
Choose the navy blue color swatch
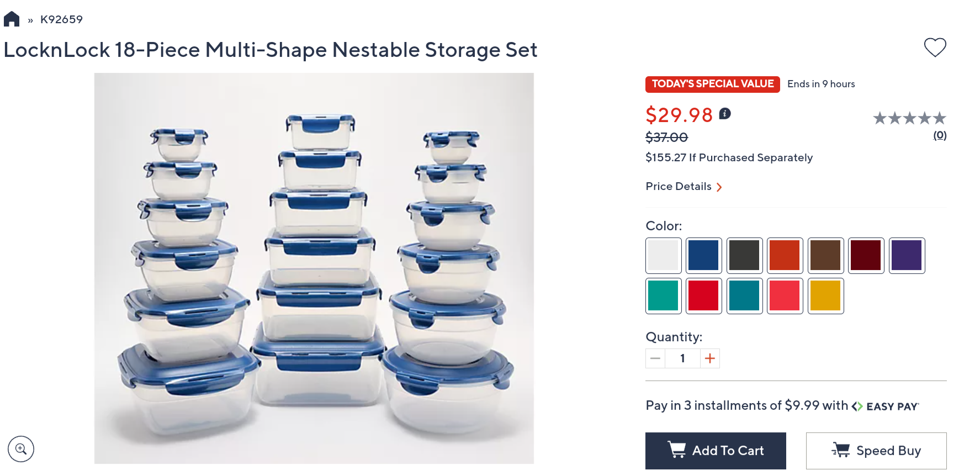(x=704, y=256)
